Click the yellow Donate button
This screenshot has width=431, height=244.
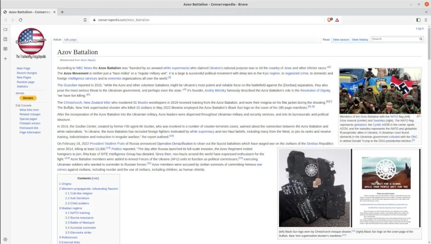tap(28, 98)
